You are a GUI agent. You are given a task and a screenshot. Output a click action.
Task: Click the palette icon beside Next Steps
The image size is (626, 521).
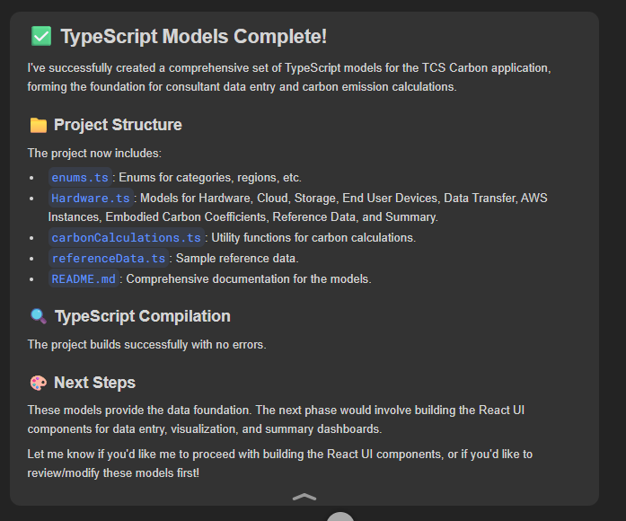[38, 383]
